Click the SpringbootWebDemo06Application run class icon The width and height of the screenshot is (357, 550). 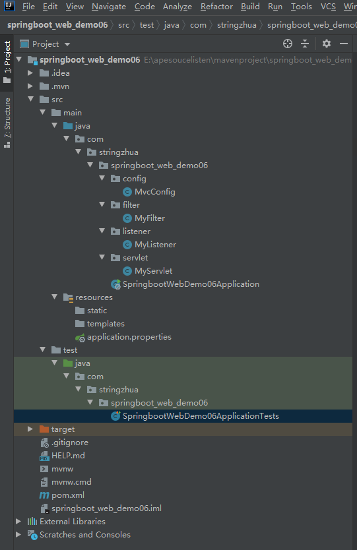point(115,284)
